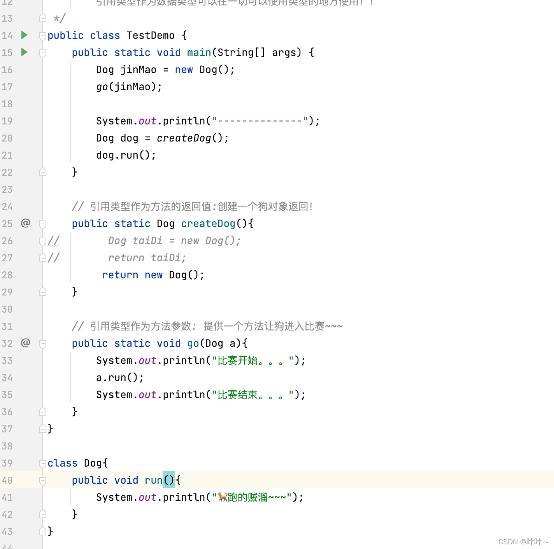Collapse the main method fold at line 15
The image size is (554, 549).
pos(43,53)
